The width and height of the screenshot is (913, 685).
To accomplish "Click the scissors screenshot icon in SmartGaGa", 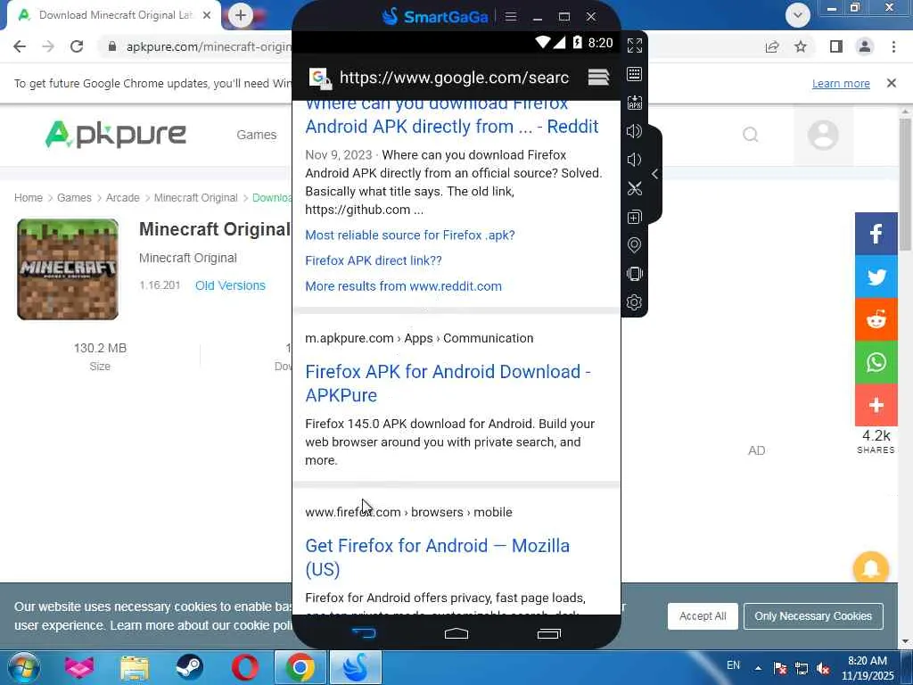I will coord(634,188).
